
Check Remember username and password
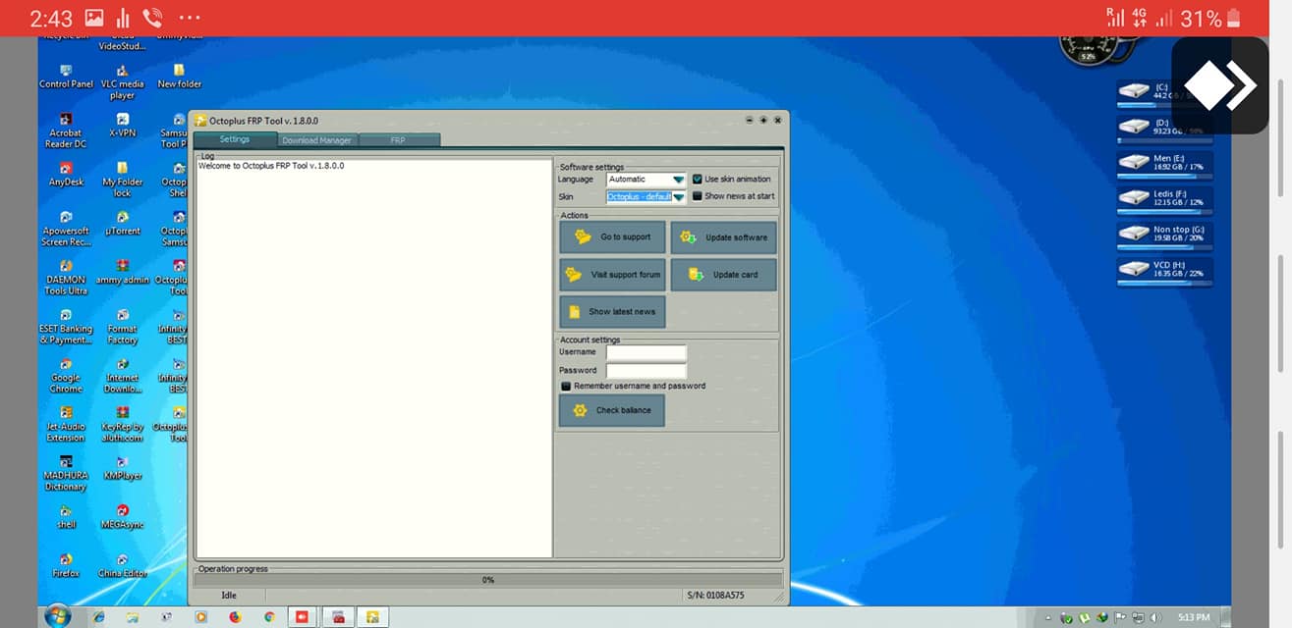[x=566, y=387]
